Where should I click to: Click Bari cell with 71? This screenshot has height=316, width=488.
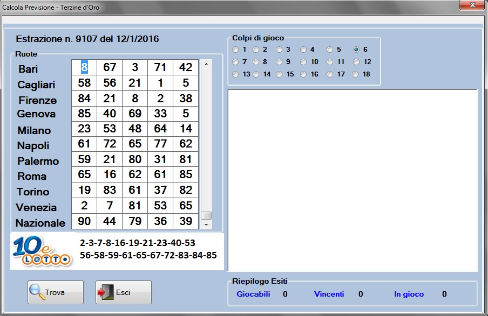tap(160, 67)
